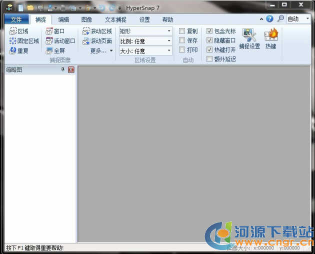
Task: Click the Print icon in quick access toolbar
Action: [63, 8]
